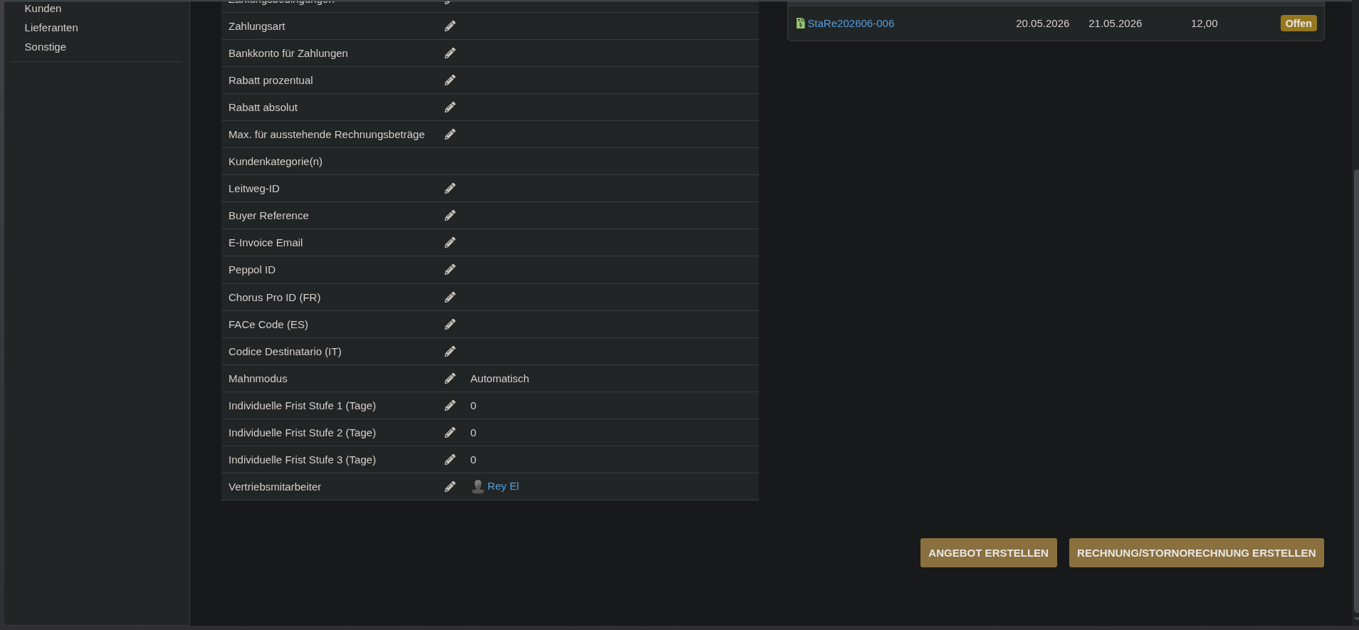Screen dimensions: 1359x630
Task: Edit Mahnmodus pencil icon
Action: 450,379
